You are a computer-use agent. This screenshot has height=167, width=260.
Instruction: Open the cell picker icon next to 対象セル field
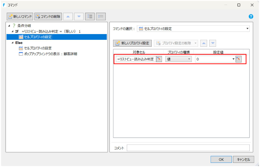coord(159,59)
